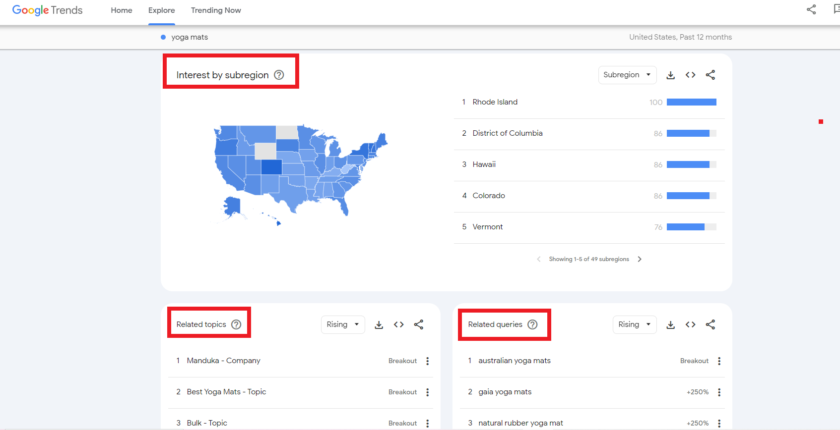Open help for Interest by subregion
840x430 pixels.
click(279, 75)
